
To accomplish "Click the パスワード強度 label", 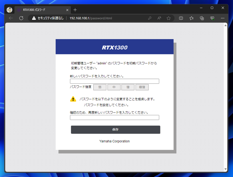I will (80, 87).
